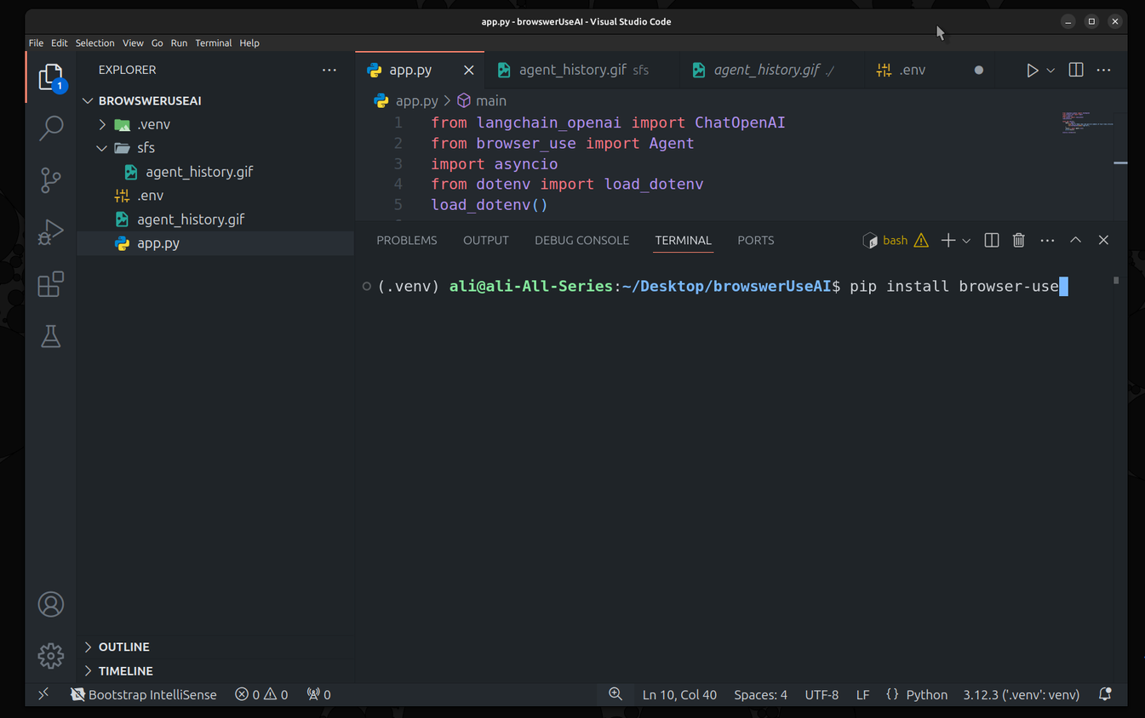Click errors and warnings count in status bar
Viewport: 1145px width, 718px height.
tap(261, 694)
